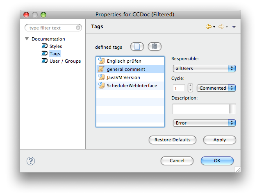The image size is (257, 195).
Task: Select the JavaVM Version tag
Action: pos(130,77)
